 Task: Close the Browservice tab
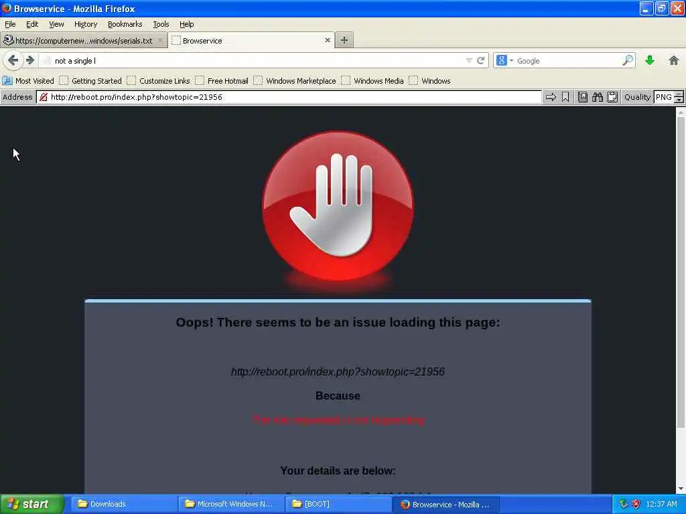coord(327,40)
